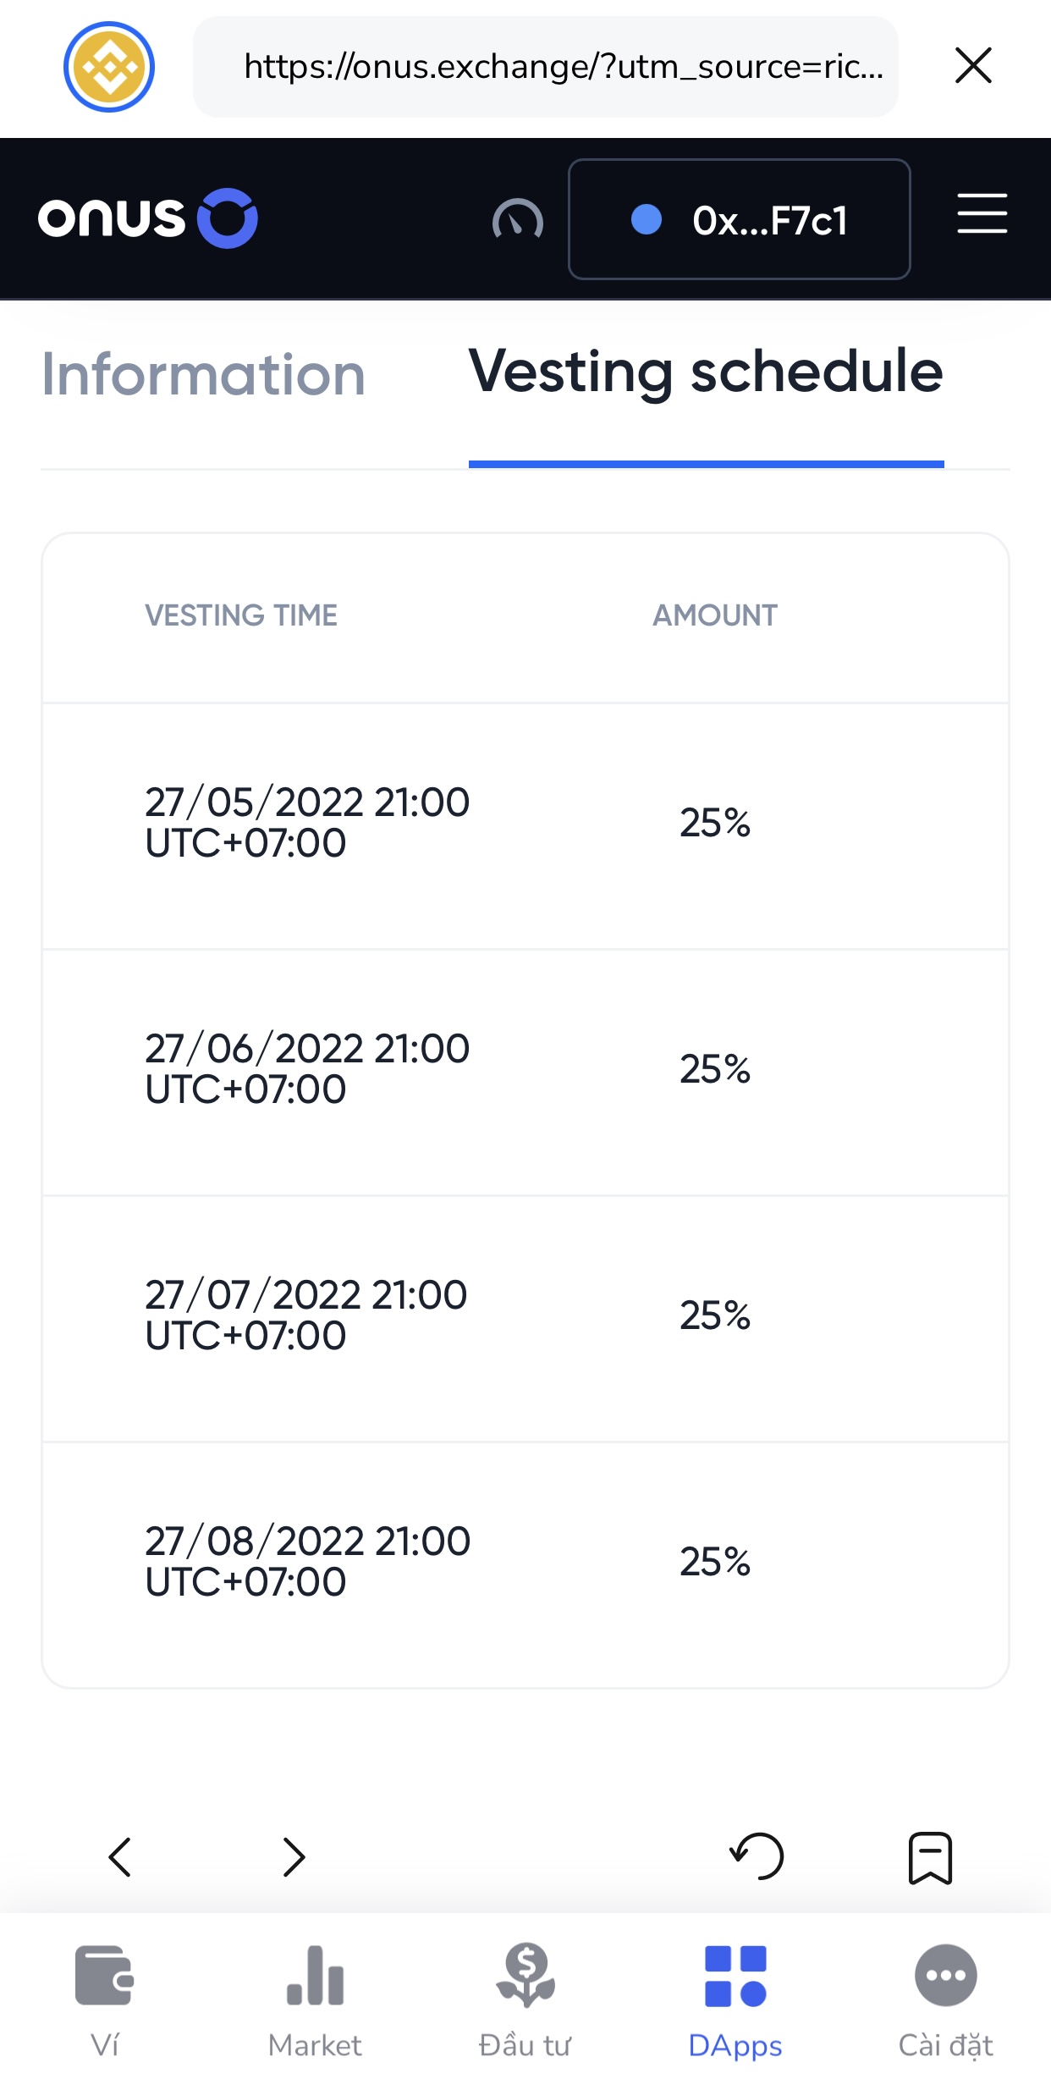Screen dimensions: 1051x2079
Task: Tap the URL address bar
Action: point(546,67)
